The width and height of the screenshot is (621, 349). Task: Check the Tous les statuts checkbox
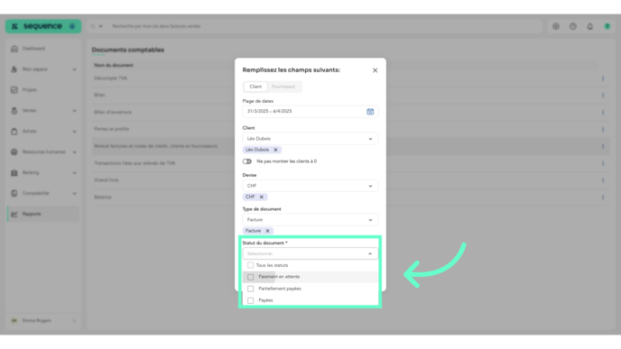click(x=250, y=265)
